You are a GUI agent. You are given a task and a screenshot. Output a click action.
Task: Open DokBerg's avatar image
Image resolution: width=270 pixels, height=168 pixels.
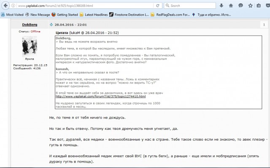[x=30, y=46]
